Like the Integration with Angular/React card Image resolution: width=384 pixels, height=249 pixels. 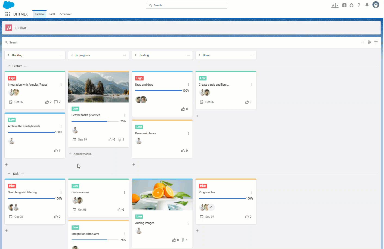pos(47,102)
